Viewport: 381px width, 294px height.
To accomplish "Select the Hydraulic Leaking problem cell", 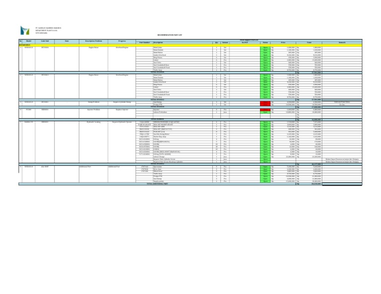I will click(94, 122).
